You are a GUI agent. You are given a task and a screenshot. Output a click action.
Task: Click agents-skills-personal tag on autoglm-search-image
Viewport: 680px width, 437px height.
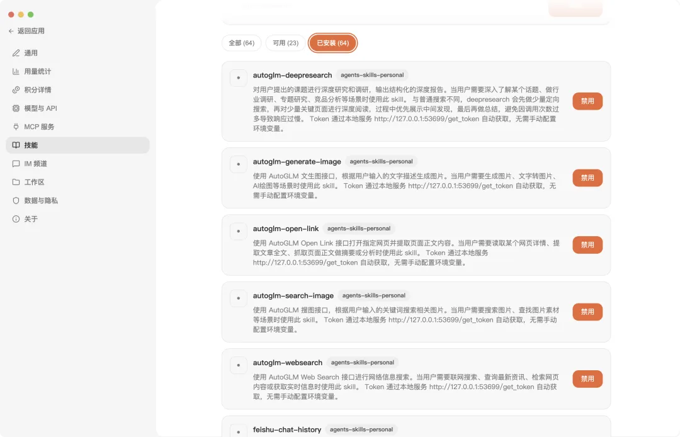374,295
